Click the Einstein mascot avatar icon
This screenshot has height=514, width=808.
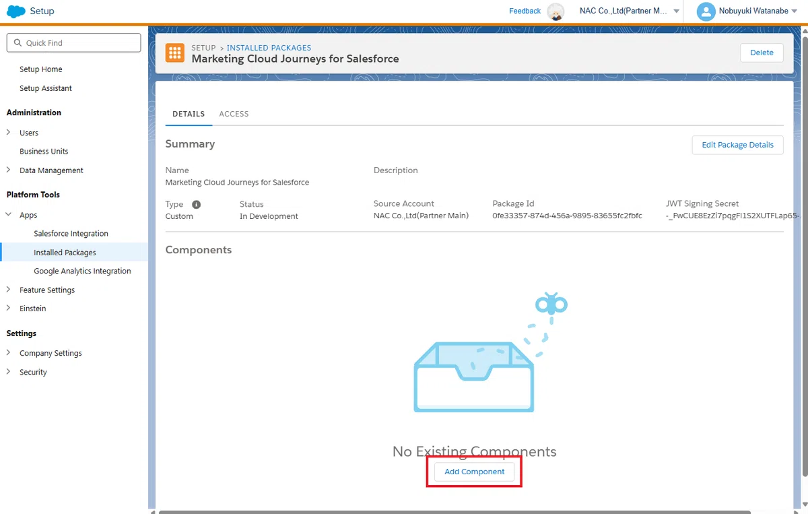tap(555, 11)
